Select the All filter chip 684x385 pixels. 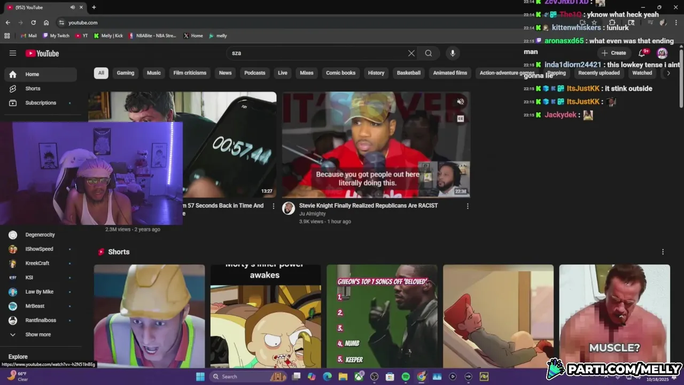pos(101,73)
